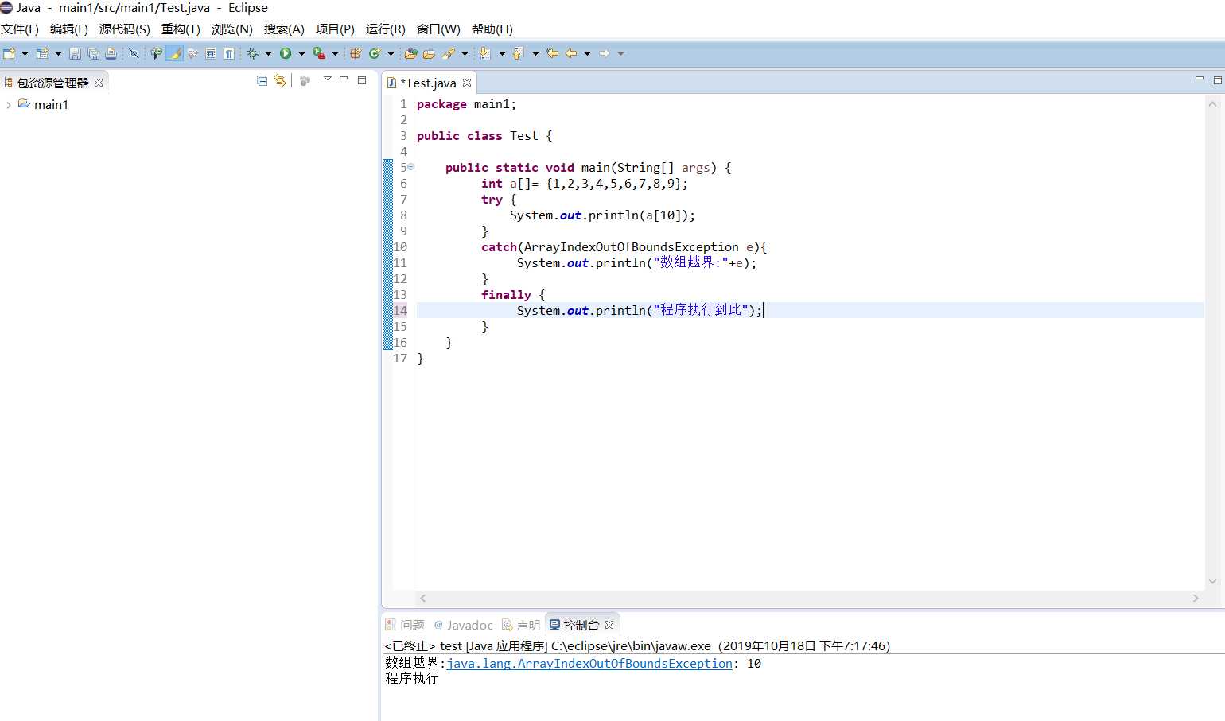Click the editor horizontal scrollbar left arrow
Screen dimensions: 1225x721
(x=423, y=598)
